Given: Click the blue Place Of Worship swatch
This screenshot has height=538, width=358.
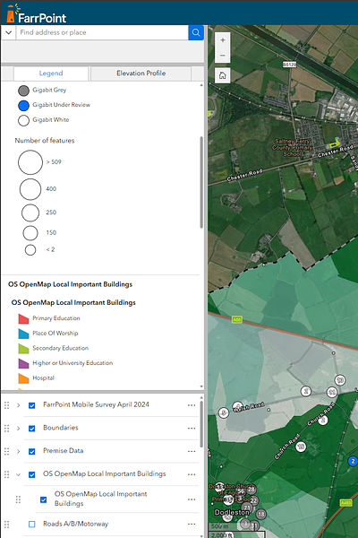Looking at the screenshot, I should coord(23,334).
